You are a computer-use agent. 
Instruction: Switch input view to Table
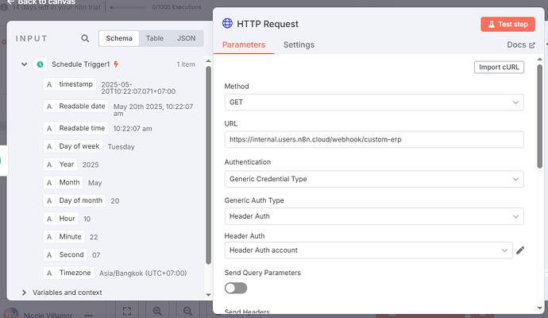154,38
